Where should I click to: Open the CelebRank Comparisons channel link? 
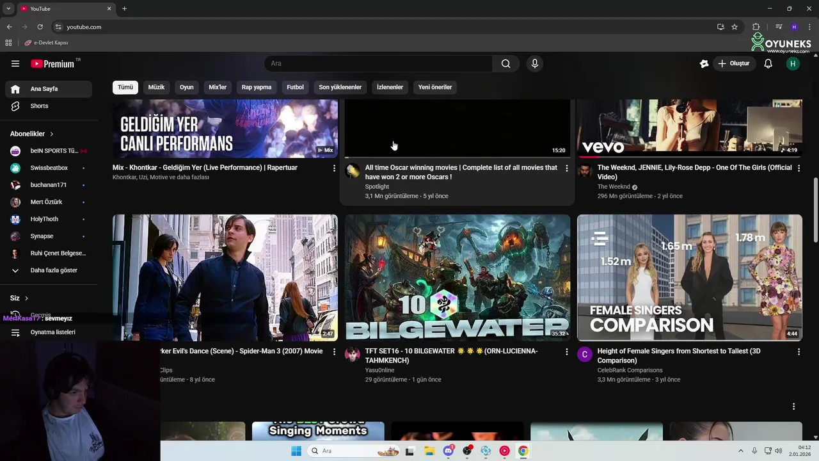coord(630,370)
